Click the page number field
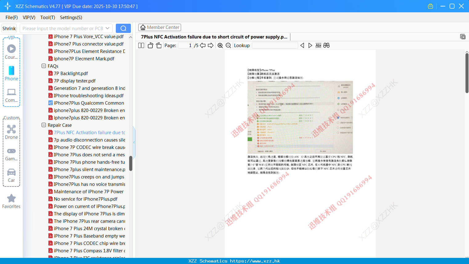 186,45
